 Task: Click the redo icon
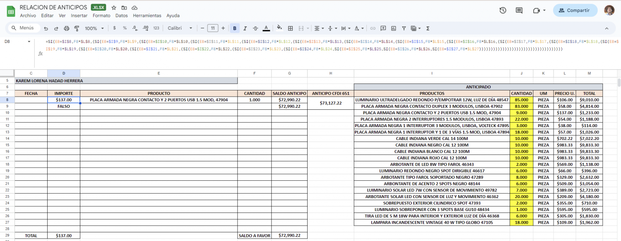click(56, 28)
